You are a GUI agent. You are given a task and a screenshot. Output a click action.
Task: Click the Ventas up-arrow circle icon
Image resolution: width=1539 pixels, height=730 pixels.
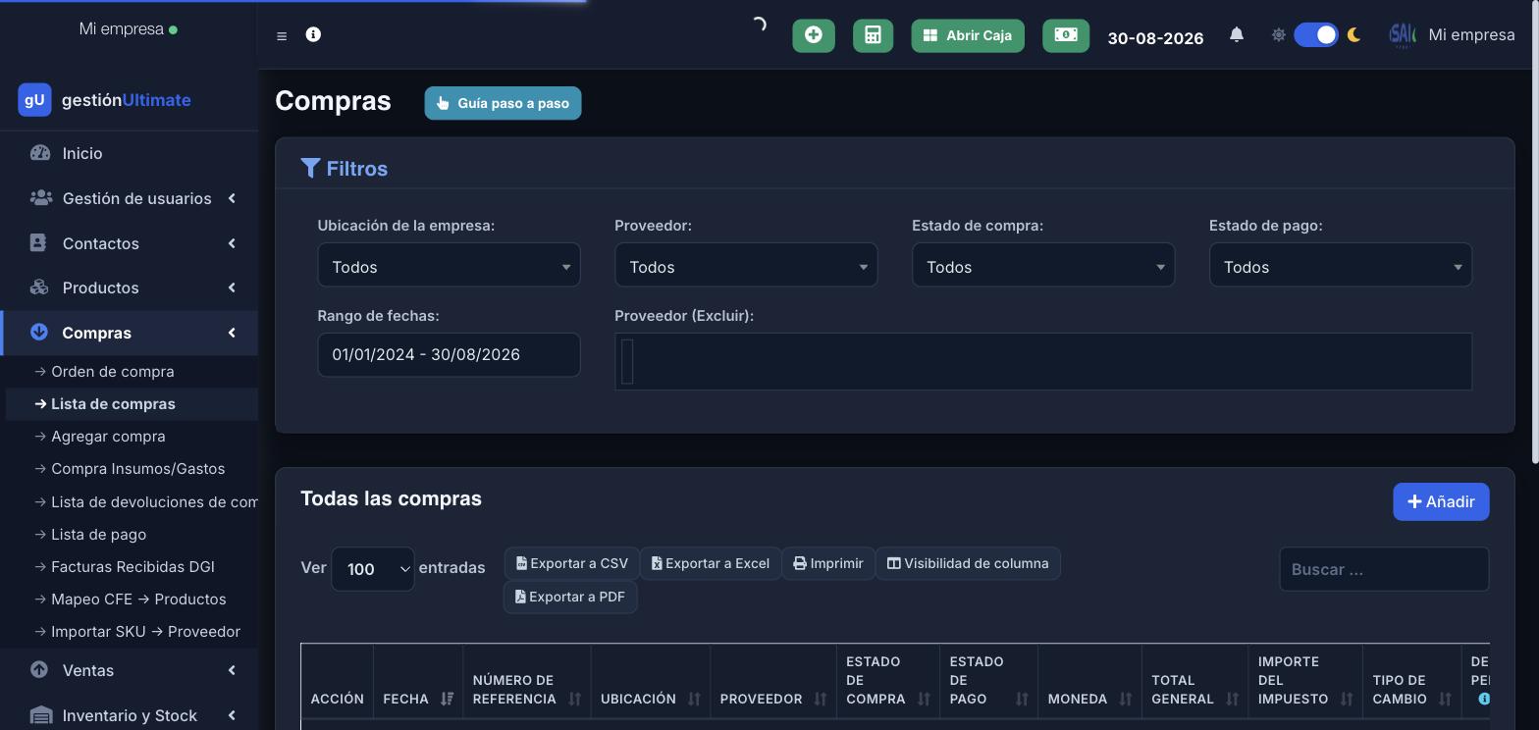(x=39, y=670)
